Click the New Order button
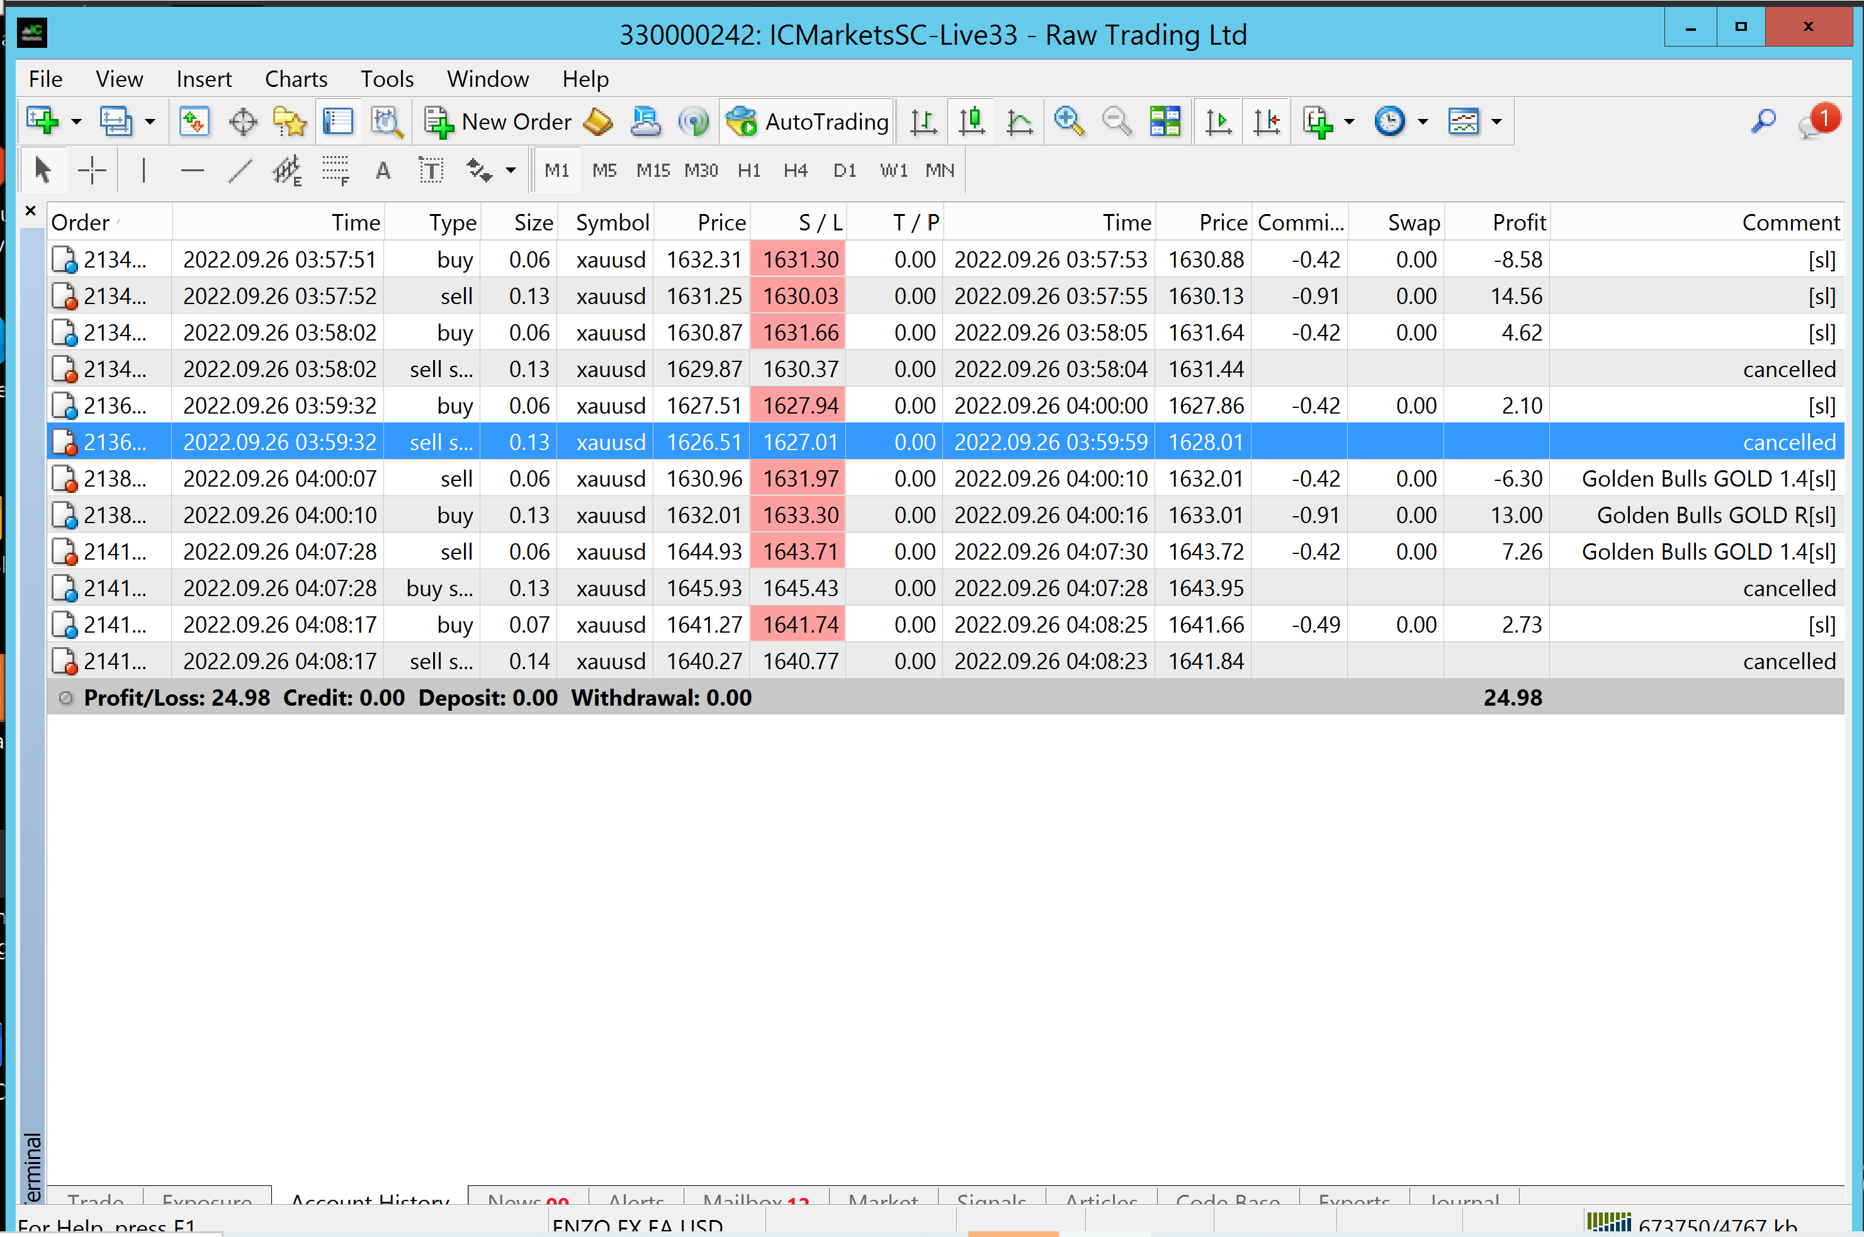 point(498,122)
